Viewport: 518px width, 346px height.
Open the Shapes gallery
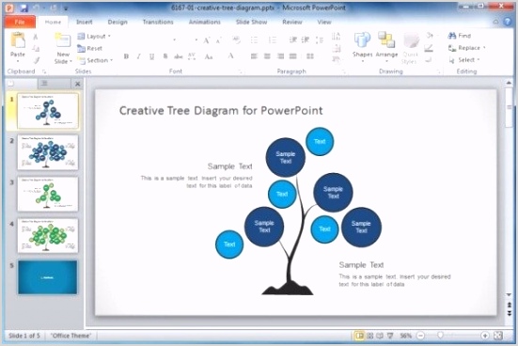[x=362, y=47]
